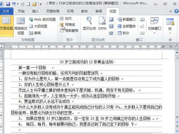Open Customize Quick Access Toolbar dropdown
The image size is (179, 134).
click(x=40, y=4)
